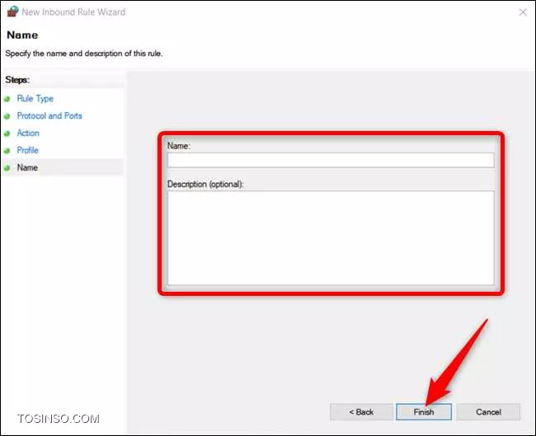The height and width of the screenshot is (436, 536).
Task: Click the green bullet beside Rule Type
Action: (7, 99)
